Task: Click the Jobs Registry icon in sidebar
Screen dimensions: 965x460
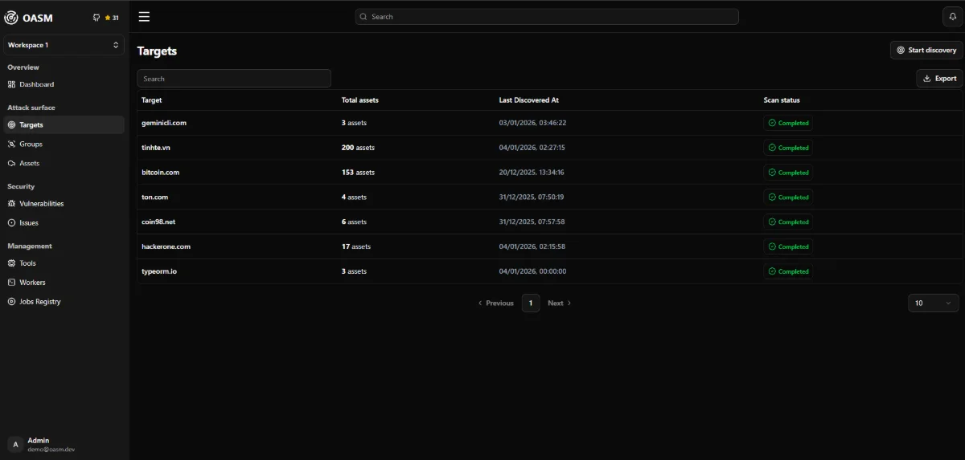Action: [11, 301]
